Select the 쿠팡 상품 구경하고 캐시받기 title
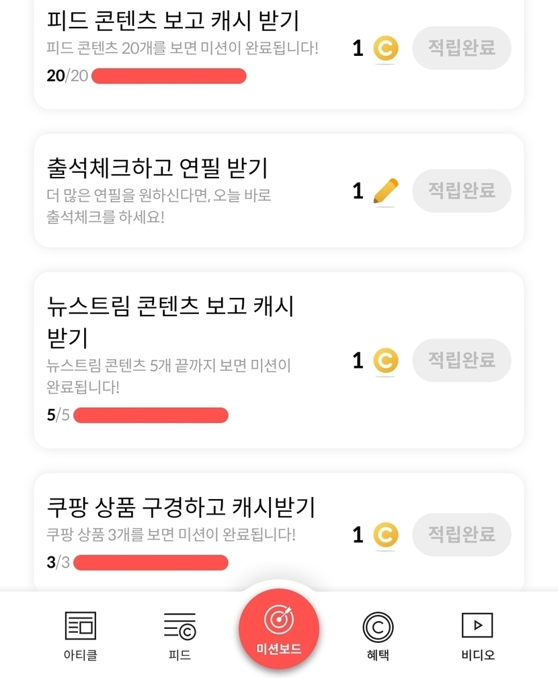Image resolution: width=558 pixels, height=678 pixels. (x=182, y=506)
